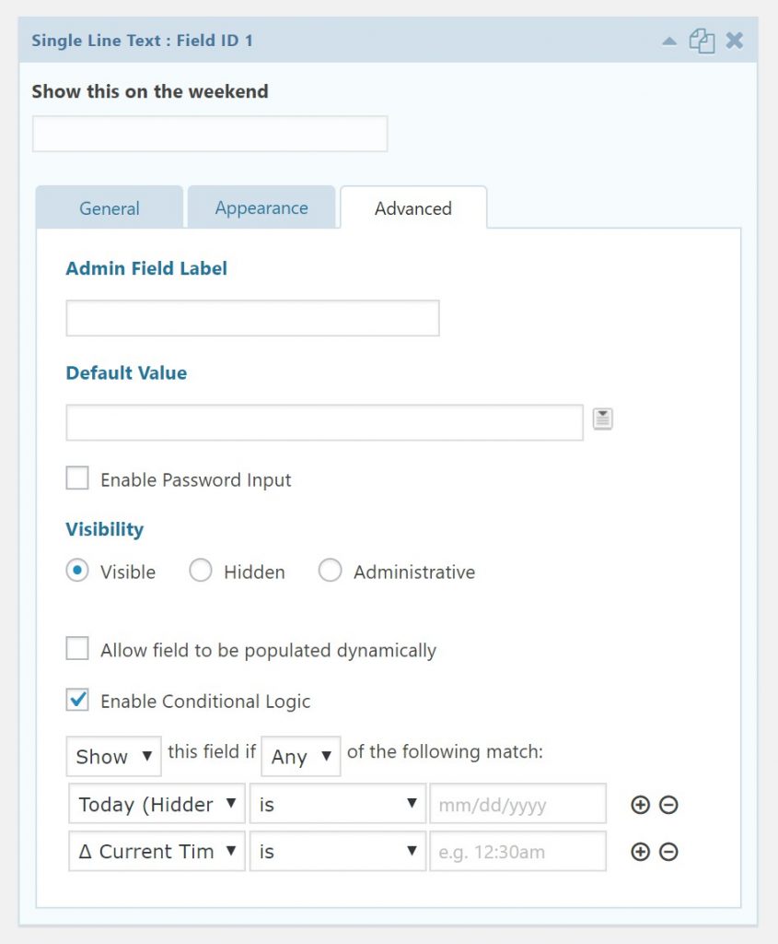The width and height of the screenshot is (778, 944).
Task: Open the Any match dropdown
Action: tap(300, 756)
